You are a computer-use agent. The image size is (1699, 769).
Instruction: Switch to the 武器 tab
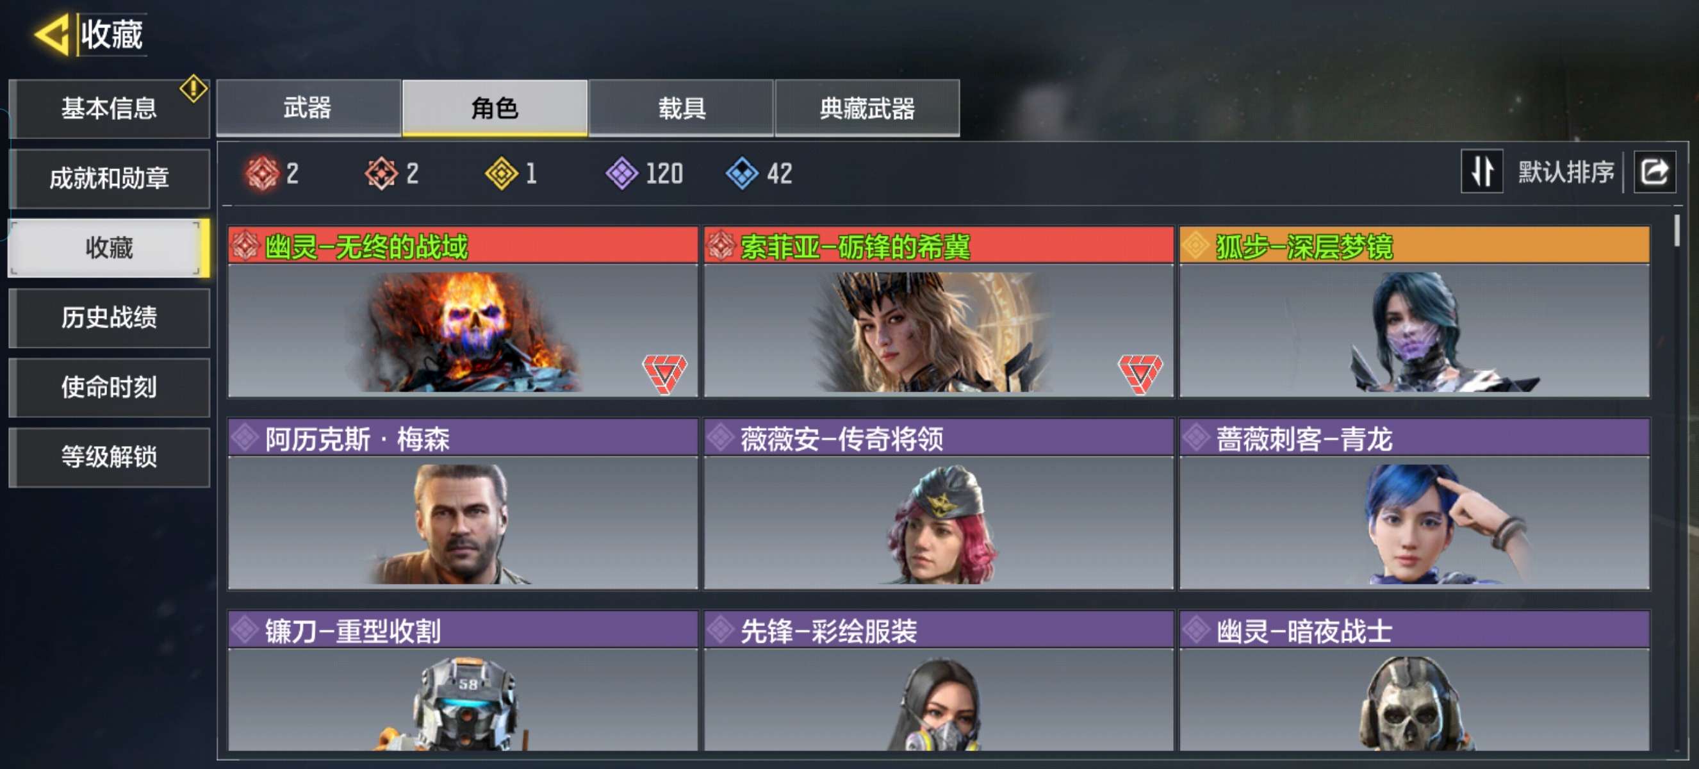pos(308,108)
